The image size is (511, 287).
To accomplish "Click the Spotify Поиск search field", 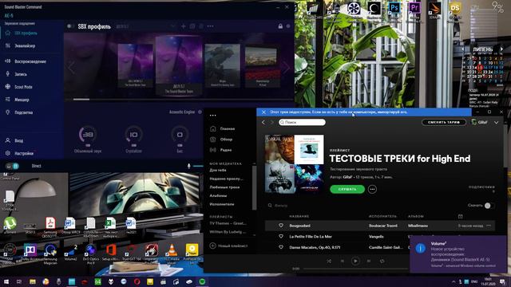I will (302, 122).
